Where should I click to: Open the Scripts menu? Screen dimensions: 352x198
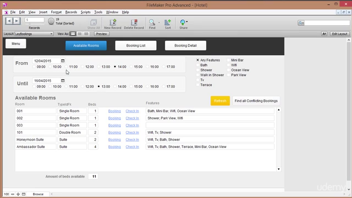[86, 12]
